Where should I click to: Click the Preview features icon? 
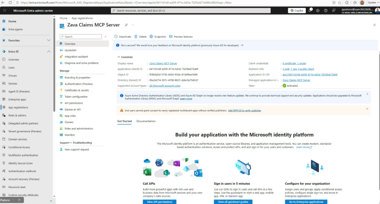tap(171, 37)
